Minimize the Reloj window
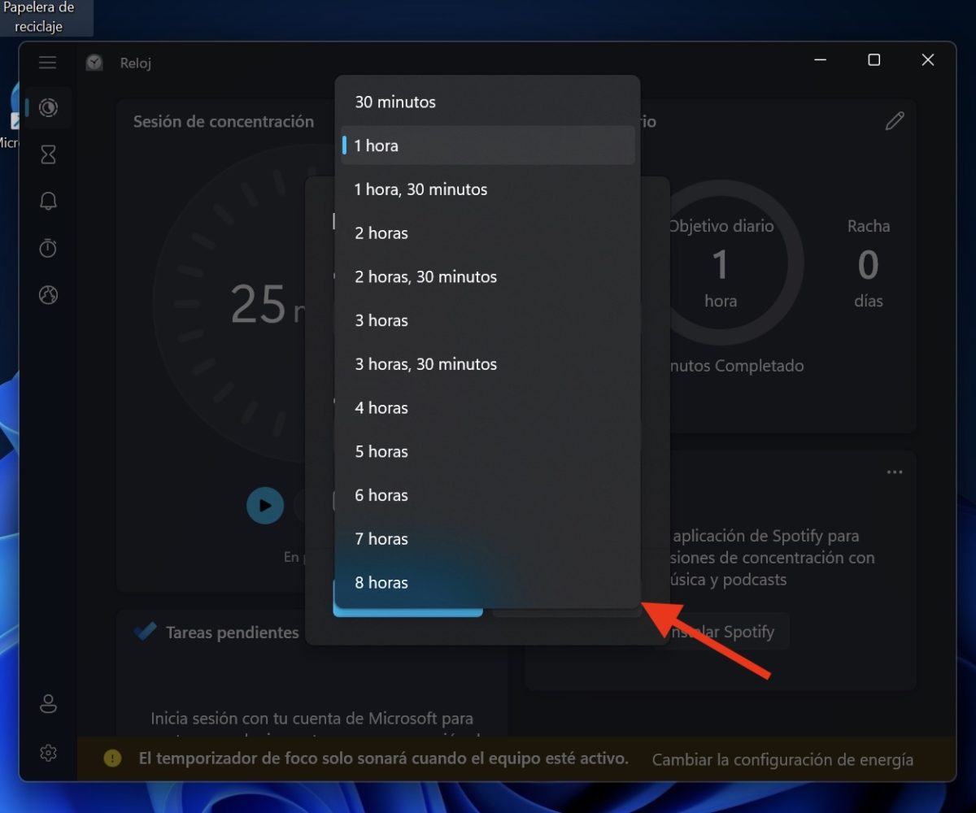This screenshot has height=813, width=976. pos(820,59)
